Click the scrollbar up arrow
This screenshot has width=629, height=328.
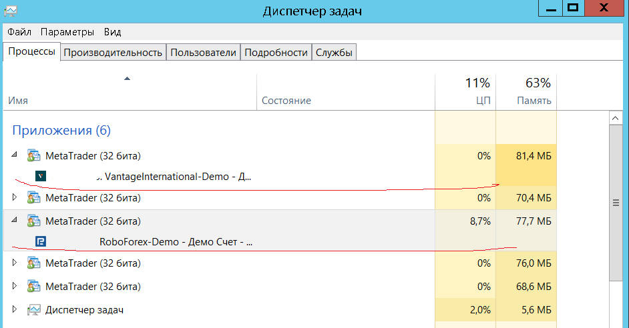tap(616, 118)
